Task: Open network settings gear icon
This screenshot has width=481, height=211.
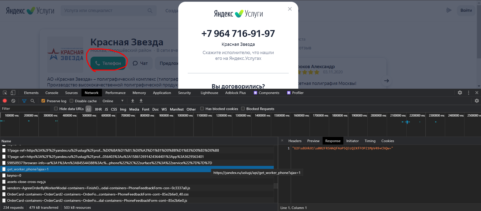Action: (477, 101)
